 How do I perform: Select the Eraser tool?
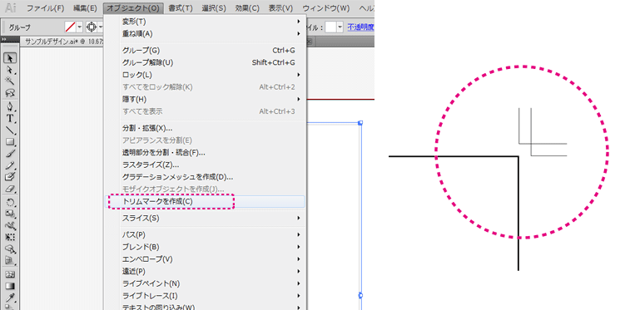click(x=10, y=189)
